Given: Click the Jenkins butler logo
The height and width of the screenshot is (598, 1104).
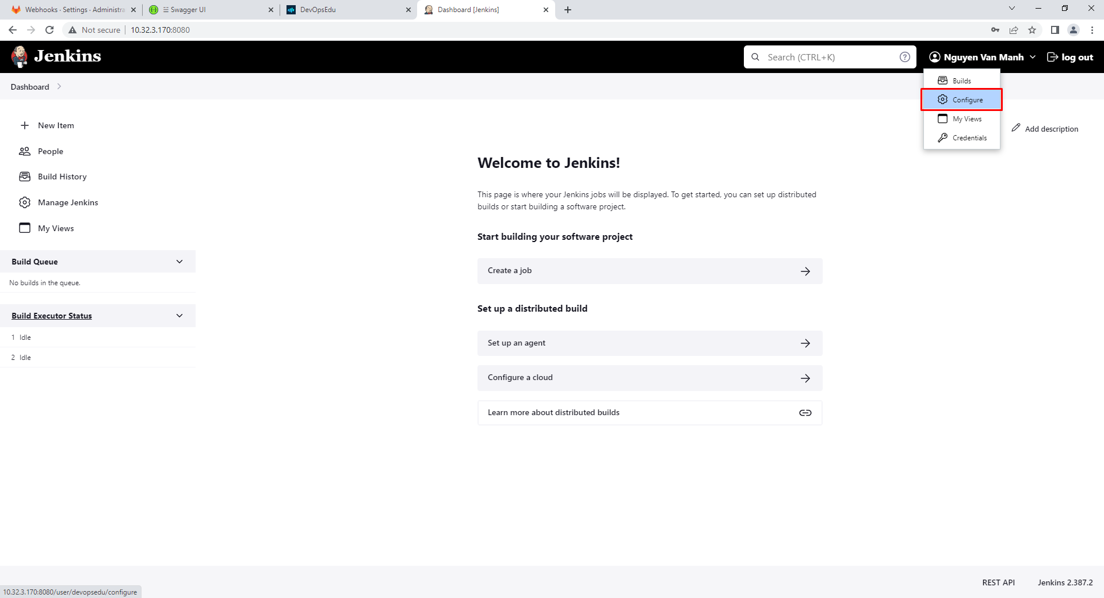Looking at the screenshot, I should pyautogui.click(x=20, y=56).
